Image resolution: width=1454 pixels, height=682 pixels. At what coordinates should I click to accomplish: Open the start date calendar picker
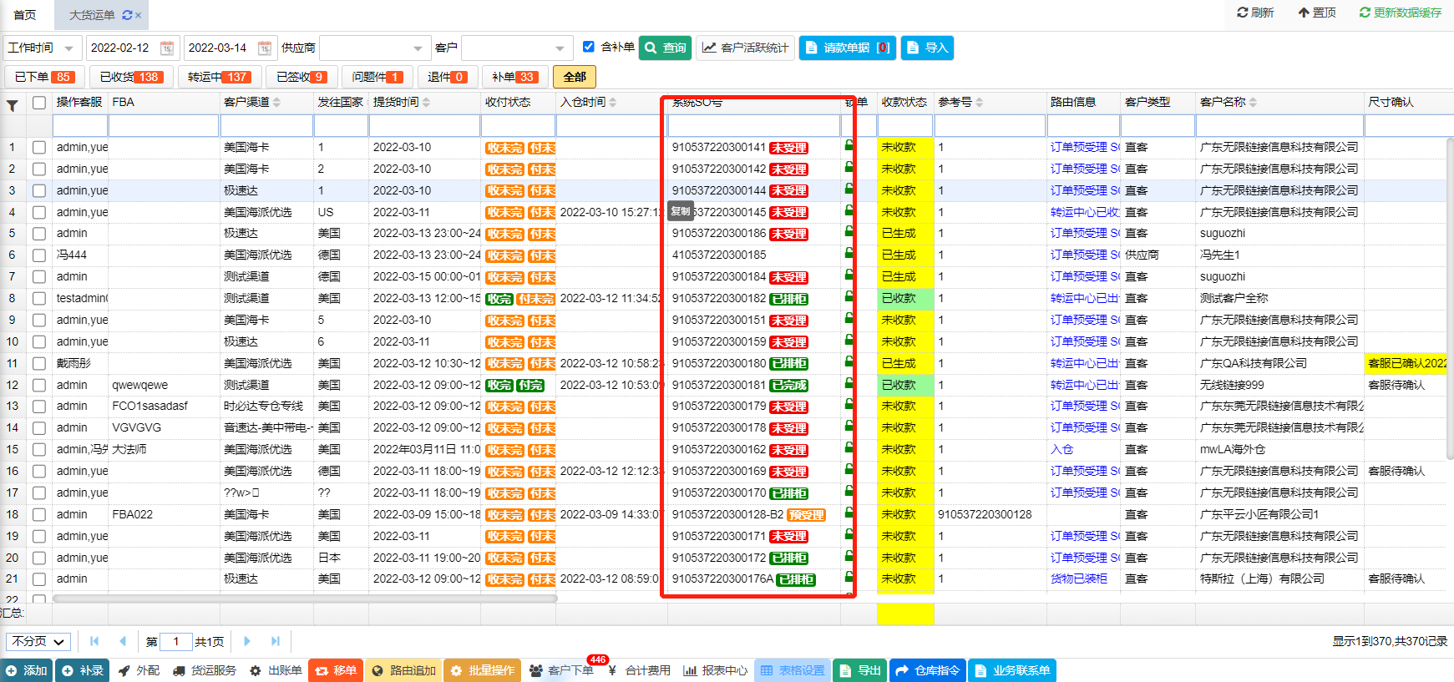(167, 48)
